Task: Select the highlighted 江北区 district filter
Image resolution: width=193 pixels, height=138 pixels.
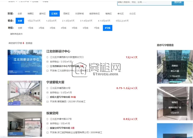Action: click(x=54, y=13)
